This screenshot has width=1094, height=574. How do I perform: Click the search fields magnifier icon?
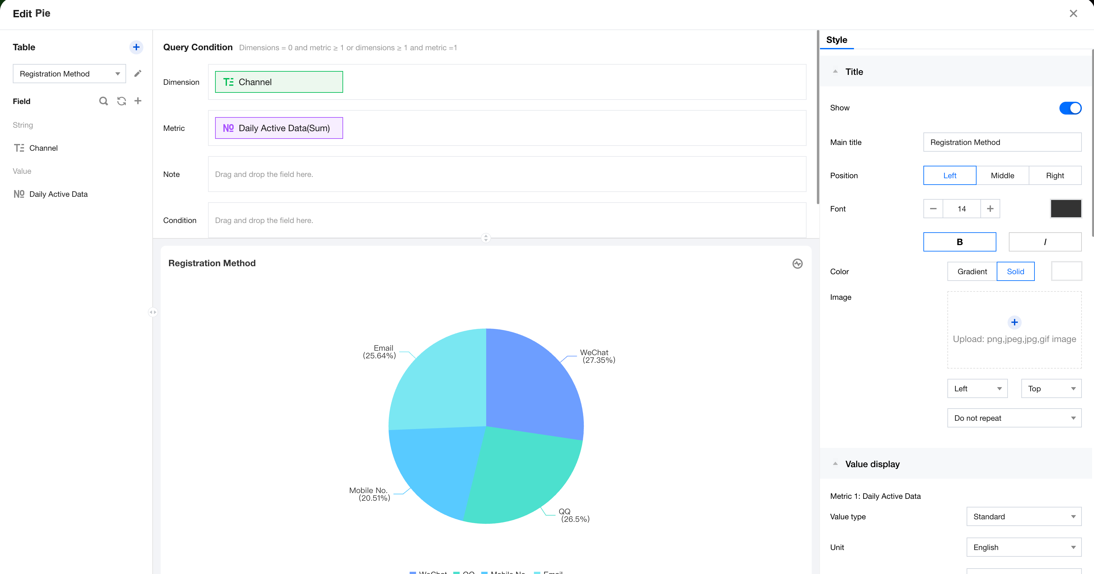pos(103,101)
